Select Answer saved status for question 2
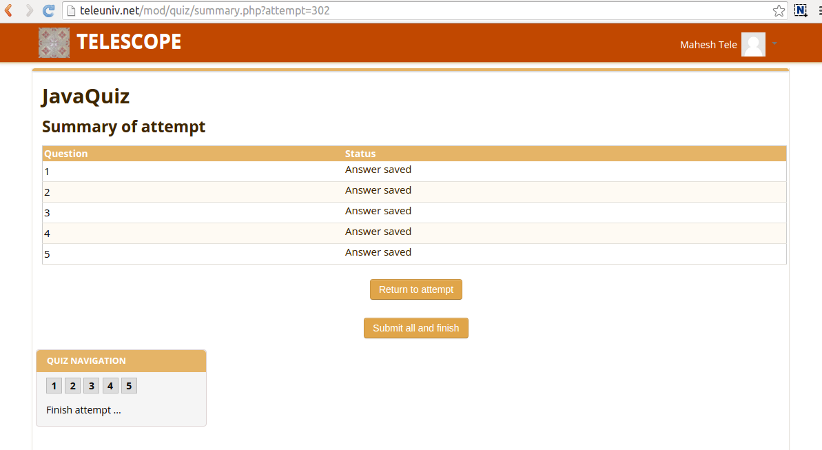 378,190
